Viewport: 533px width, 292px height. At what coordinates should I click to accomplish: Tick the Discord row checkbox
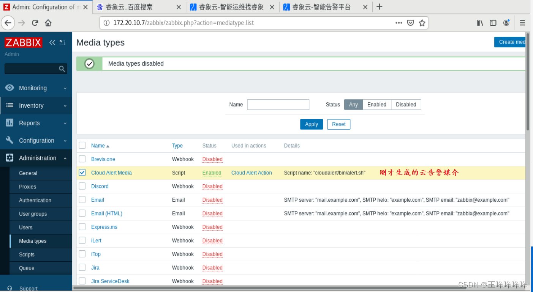[x=82, y=186]
